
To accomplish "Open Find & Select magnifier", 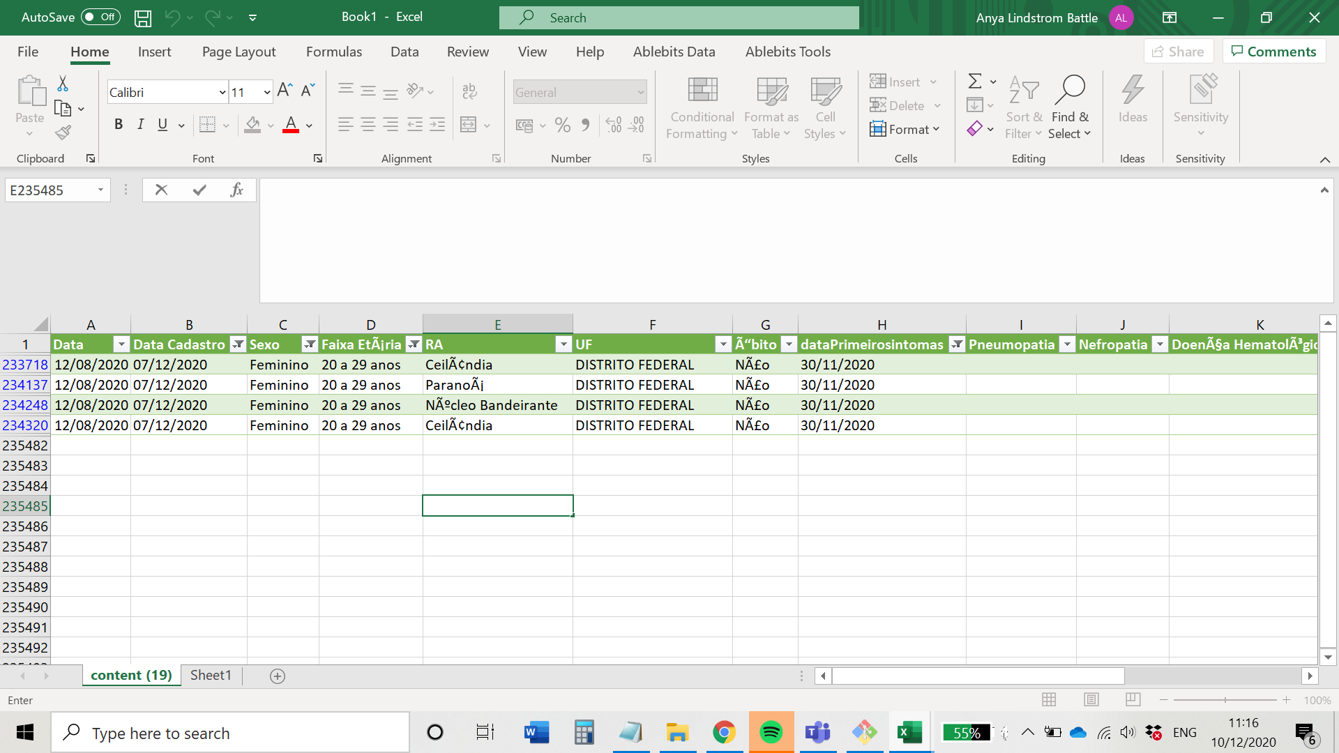I will coord(1070,108).
